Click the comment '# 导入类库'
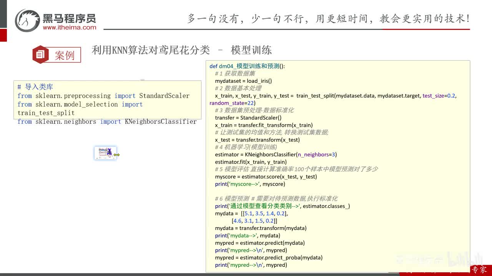Screen dimensions: 492x276 [x=35, y=87]
